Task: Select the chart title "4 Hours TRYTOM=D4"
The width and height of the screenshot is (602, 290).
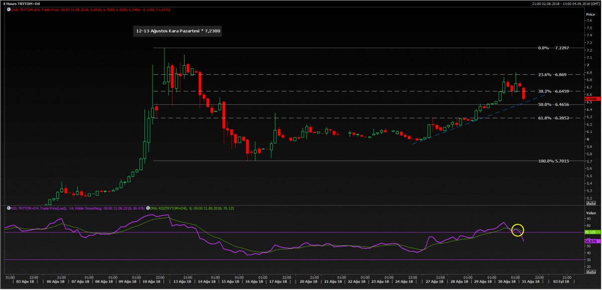Action: tap(22, 4)
